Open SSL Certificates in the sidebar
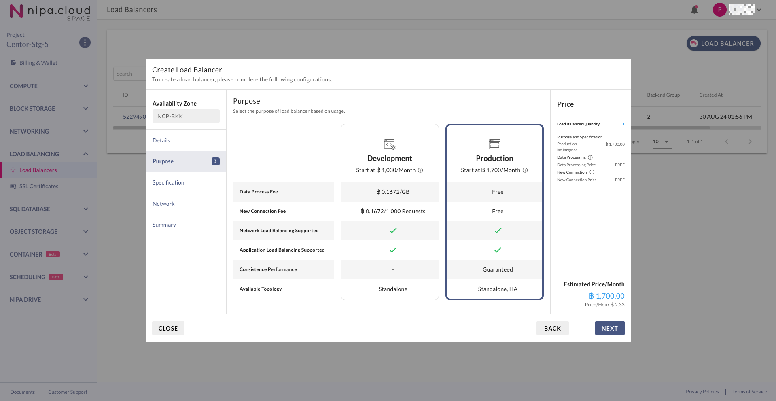This screenshot has height=401, width=776. pos(39,186)
